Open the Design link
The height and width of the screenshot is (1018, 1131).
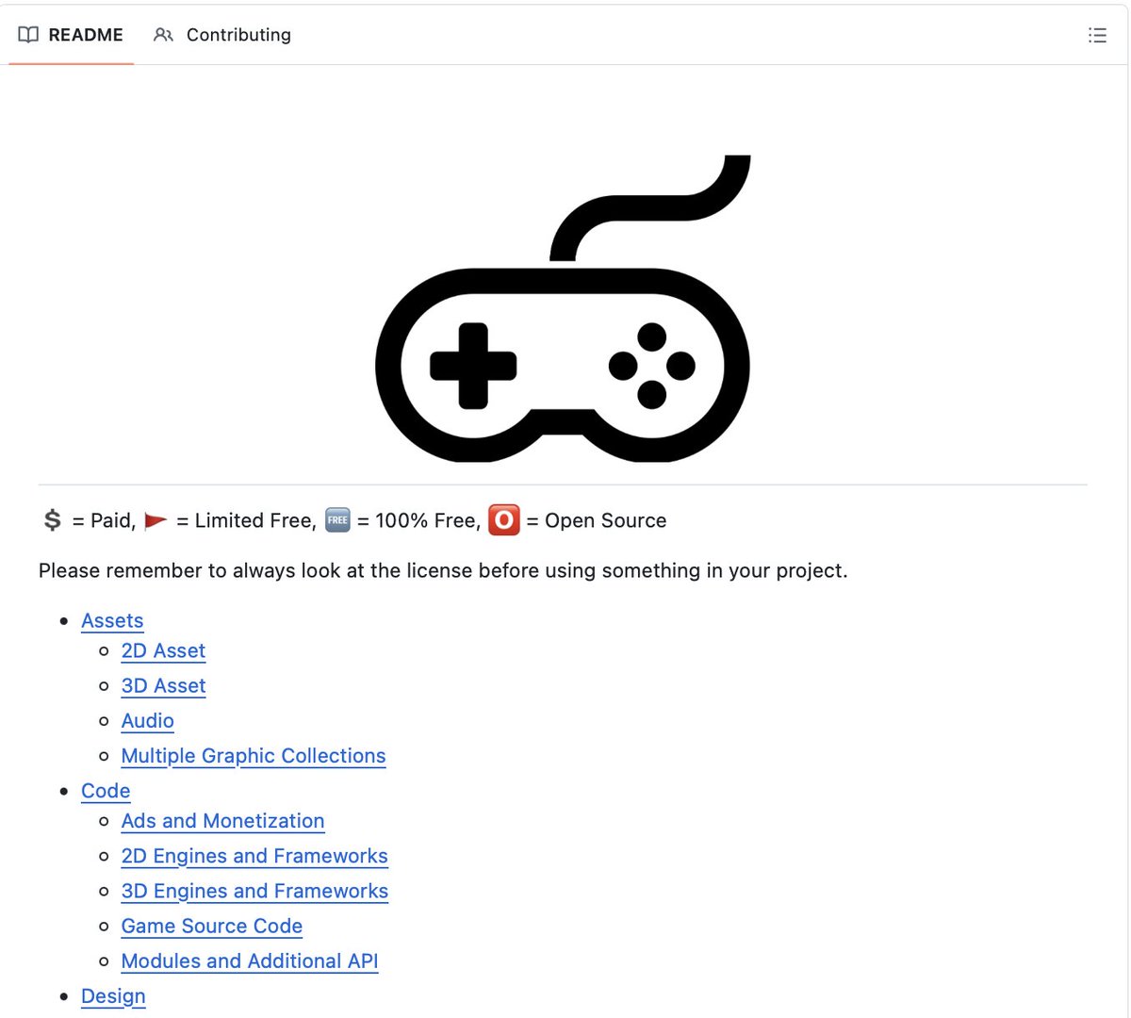[x=113, y=996]
